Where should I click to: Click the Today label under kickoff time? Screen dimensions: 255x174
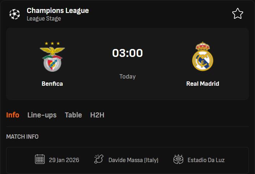(x=127, y=76)
